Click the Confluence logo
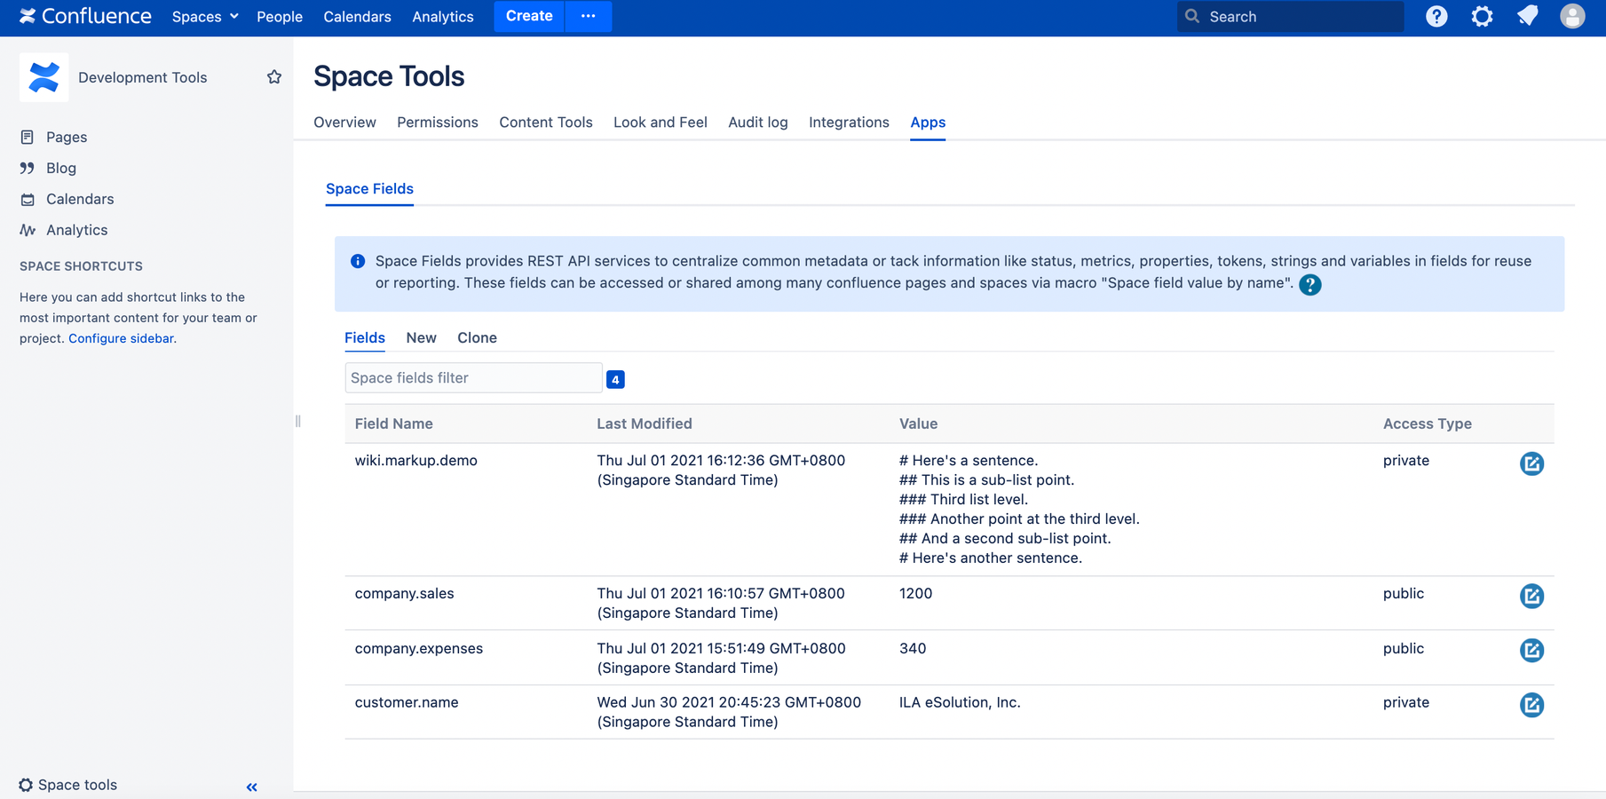 85,16
